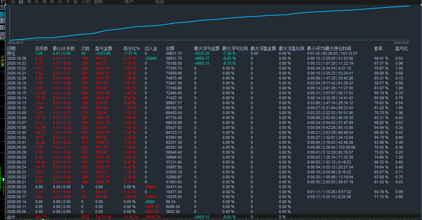The height and width of the screenshot is (220, 422).
Task: Click the total trade count 9023
Action: click(85, 217)
